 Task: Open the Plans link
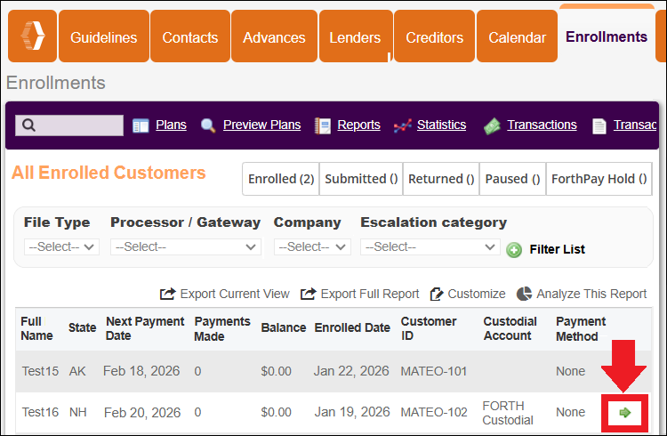click(x=171, y=125)
